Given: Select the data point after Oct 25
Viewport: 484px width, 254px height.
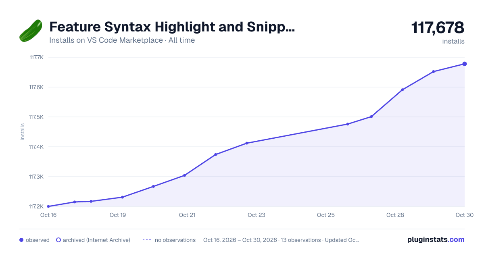Looking at the screenshot, I should click(x=347, y=124).
